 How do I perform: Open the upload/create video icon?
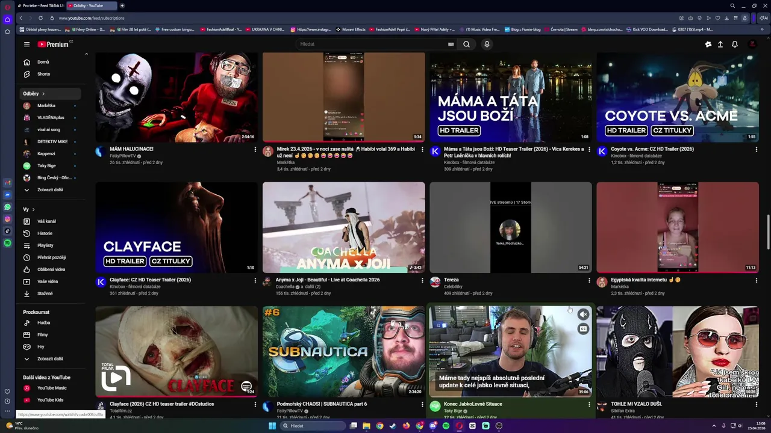(720, 44)
